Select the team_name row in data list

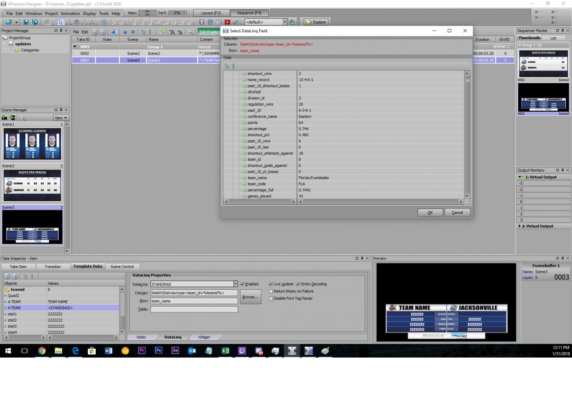257,178
